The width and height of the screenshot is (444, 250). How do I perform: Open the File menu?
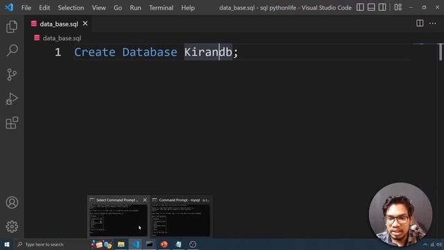coord(26,8)
